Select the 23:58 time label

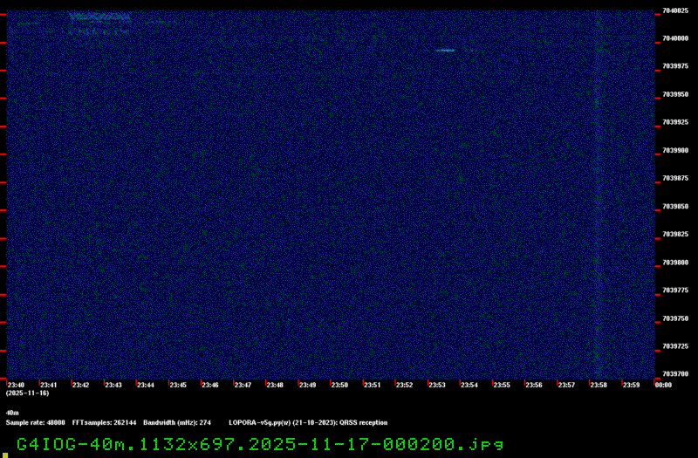[x=599, y=385]
